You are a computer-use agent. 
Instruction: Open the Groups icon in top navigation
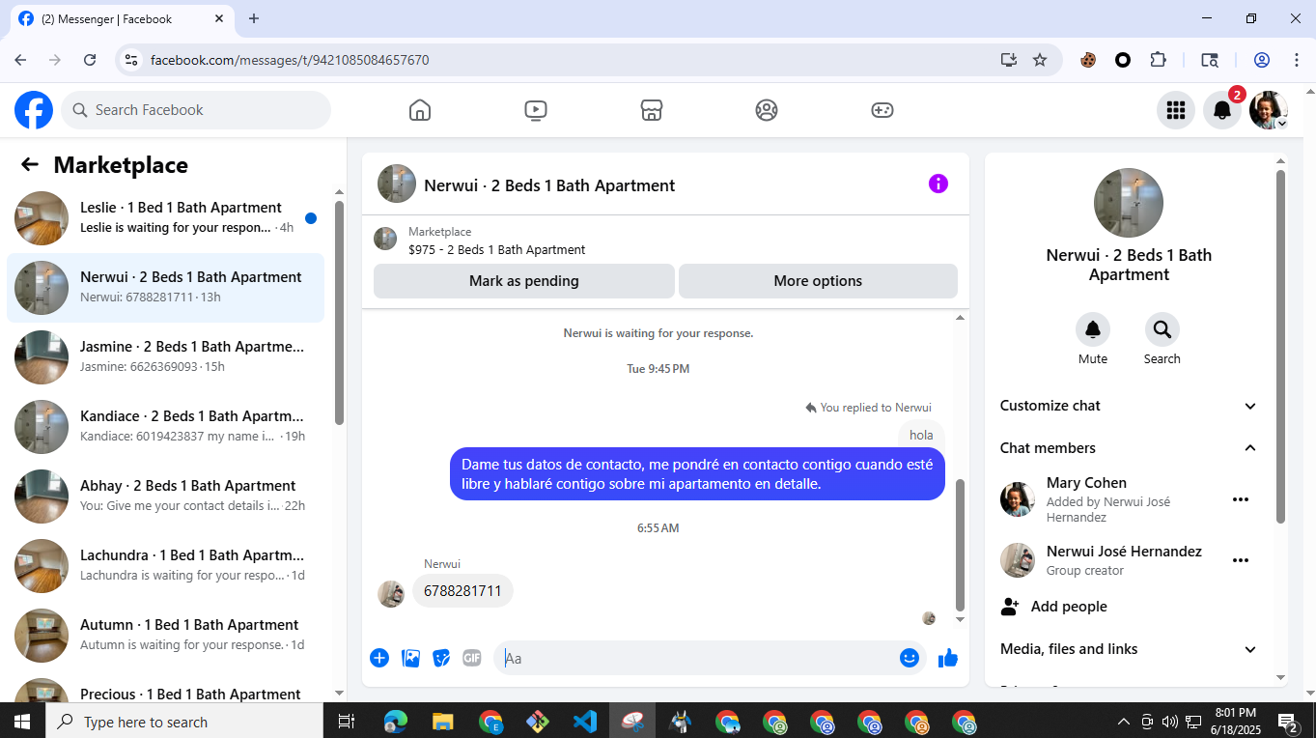pos(767,110)
